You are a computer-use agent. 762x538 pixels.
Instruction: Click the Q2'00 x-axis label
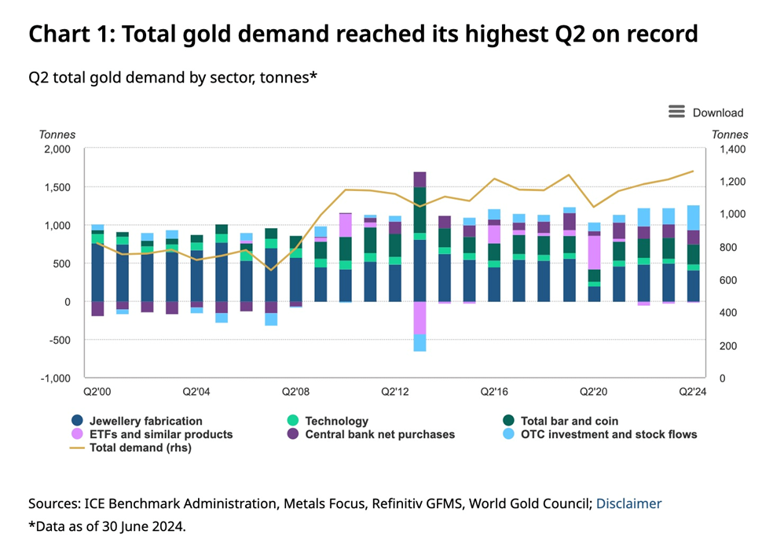[x=97, y=391]
